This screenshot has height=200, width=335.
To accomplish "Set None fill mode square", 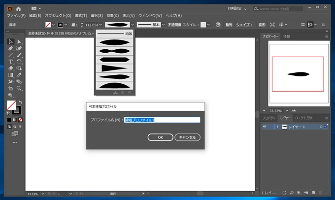I will point(20,120).
